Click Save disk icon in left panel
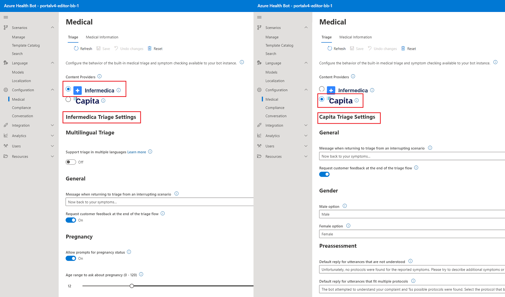The image size is (505, 297). 99,48
